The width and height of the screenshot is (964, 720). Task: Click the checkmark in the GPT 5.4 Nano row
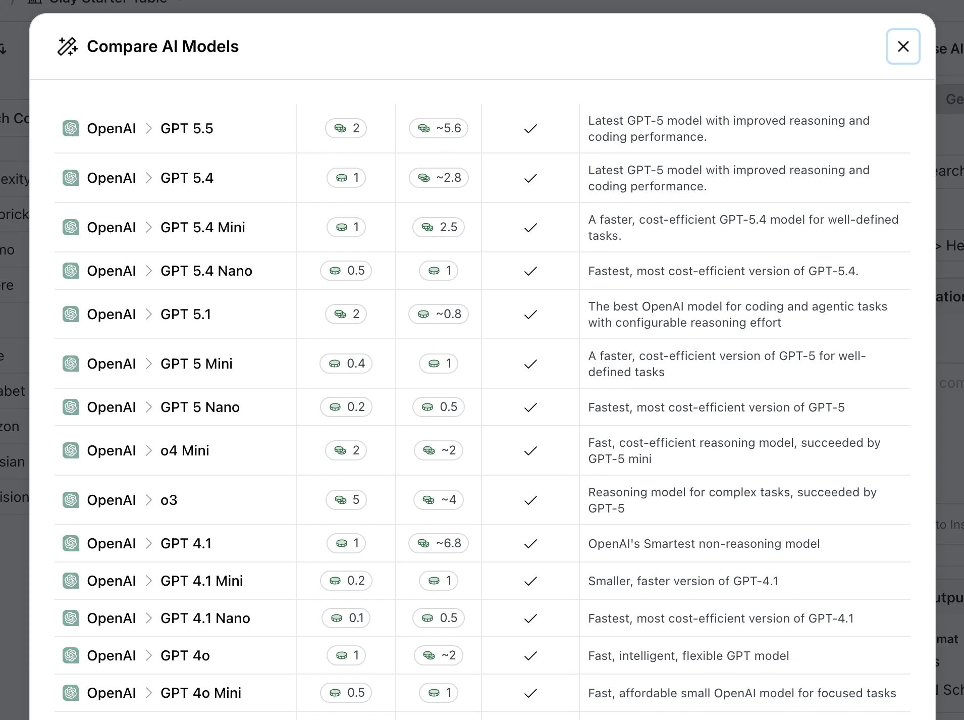[530, 271]
